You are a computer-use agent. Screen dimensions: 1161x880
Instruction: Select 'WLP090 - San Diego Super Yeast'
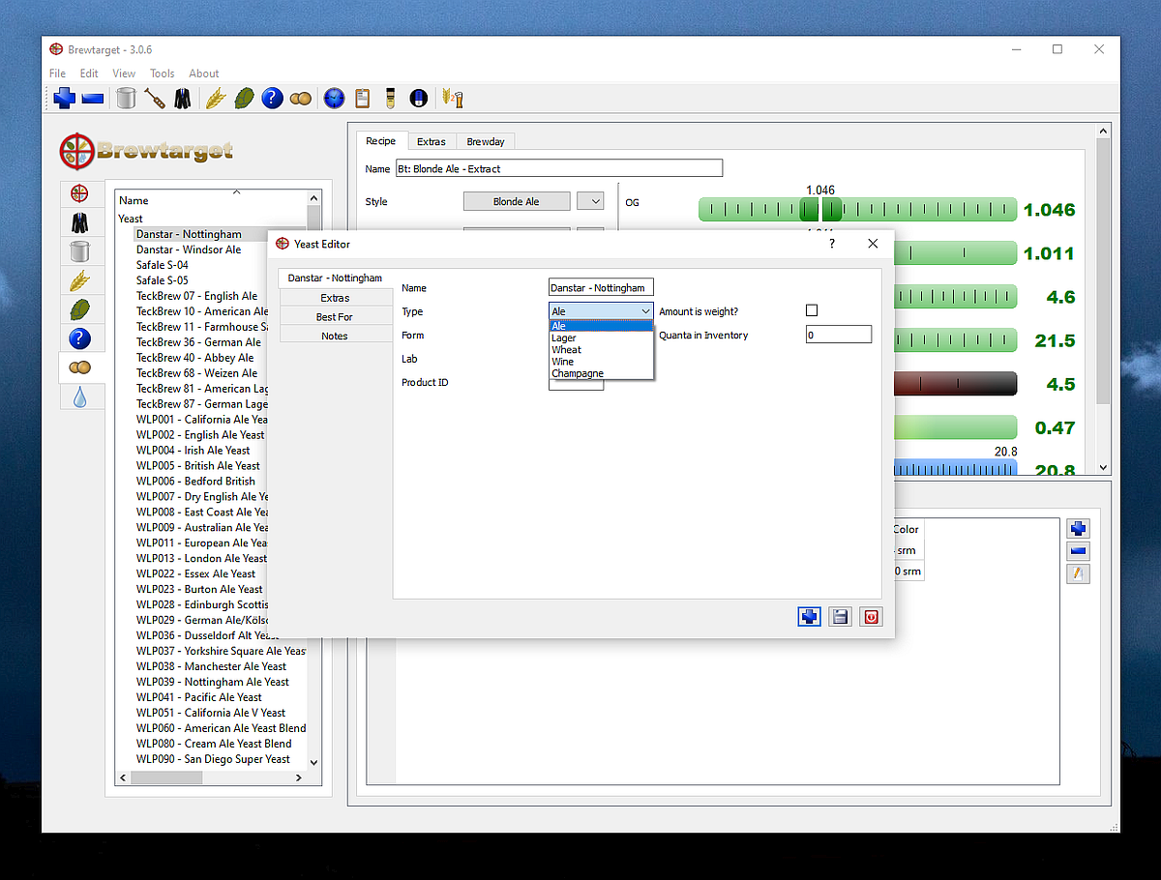click(x=213, y=760)
